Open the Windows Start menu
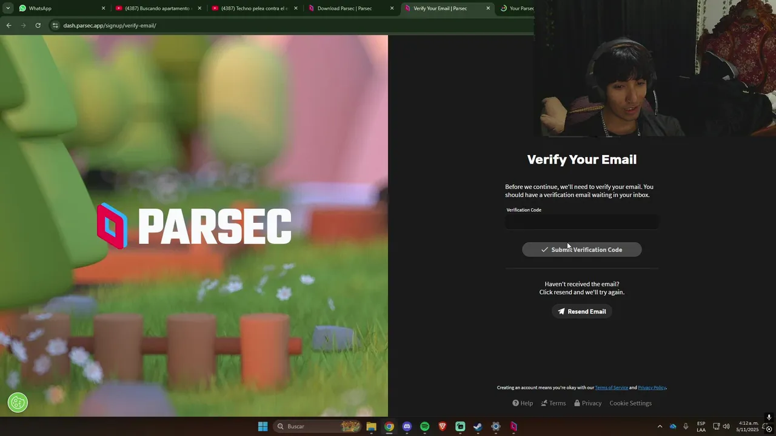 tap(263, 426)
